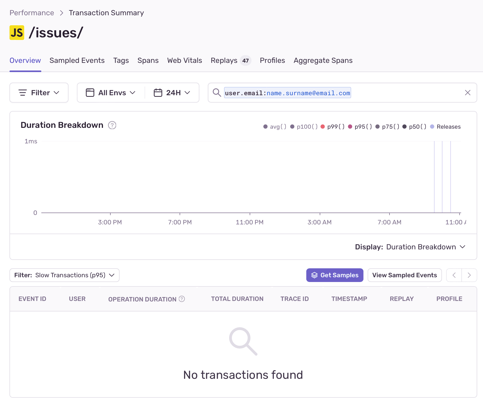Open the Duration Breakdown help tooltip icon
This screenshot has width=483, height=403.
[x=112, y=125]
